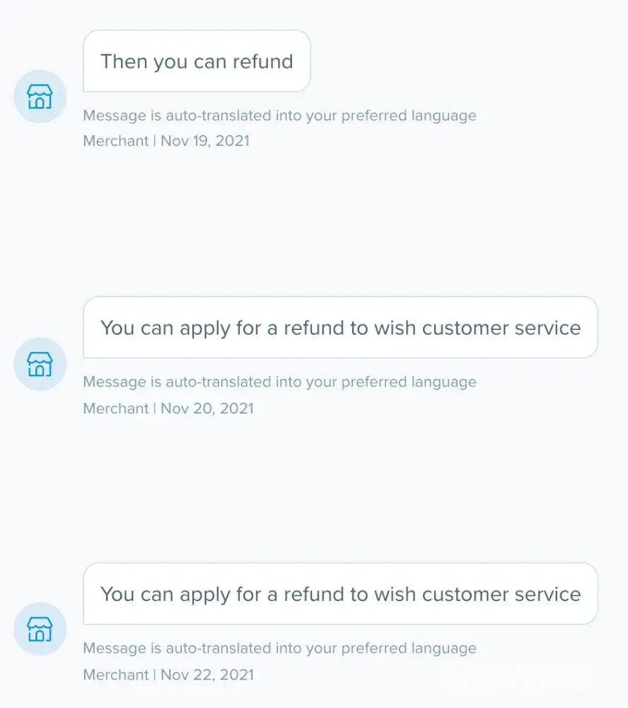Click the "Merchant" sender label next to Nov 19
Image resolution: width=628 pixels, height=708 pixels.
116,140
